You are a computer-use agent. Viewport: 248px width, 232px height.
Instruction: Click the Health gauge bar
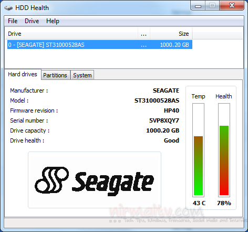point(224,150)
